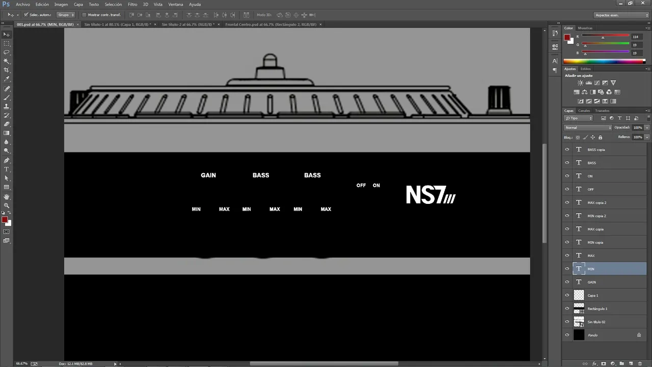652x367 pixels.
Task: Select the Horizontal Type tool
Action: (7, 169)
